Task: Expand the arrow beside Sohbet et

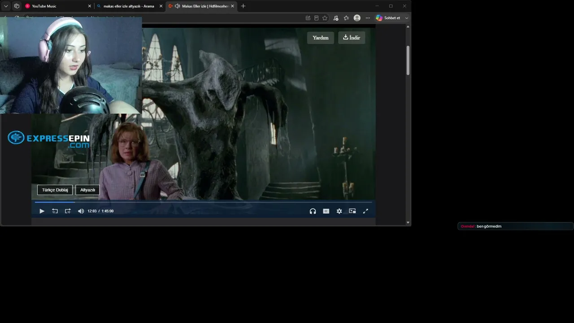Action: pyautogui.click(x=407, y=18)
